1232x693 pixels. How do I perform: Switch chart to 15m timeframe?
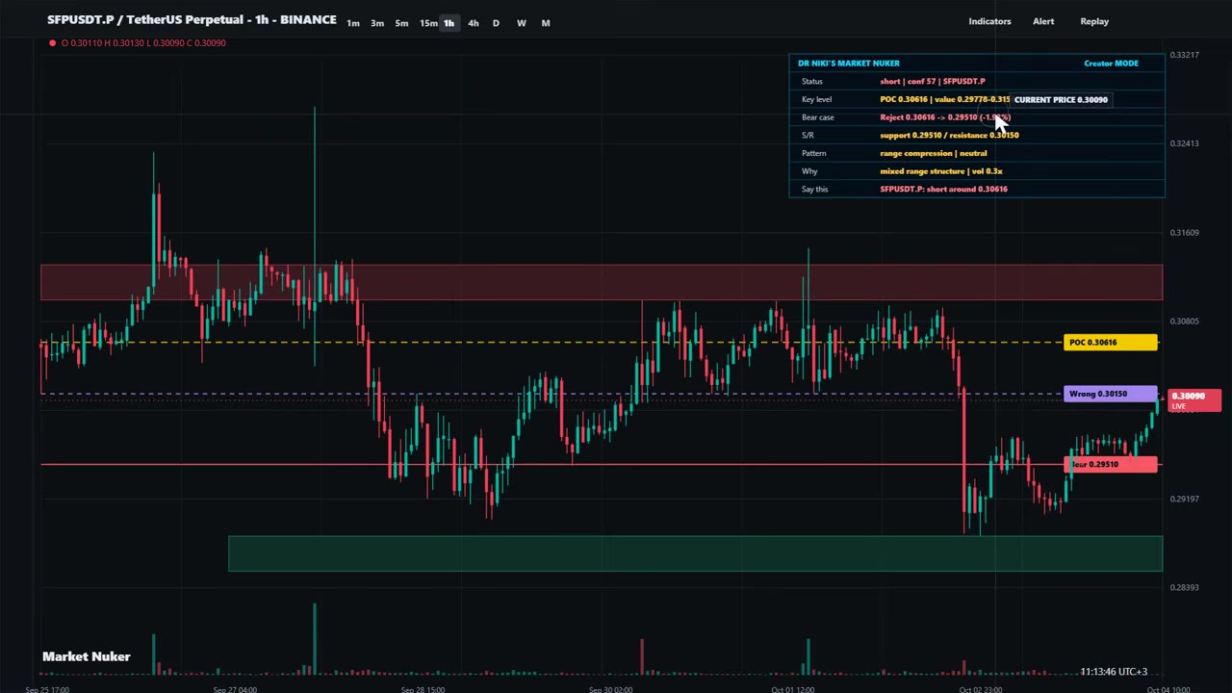(x=428, y=23)
